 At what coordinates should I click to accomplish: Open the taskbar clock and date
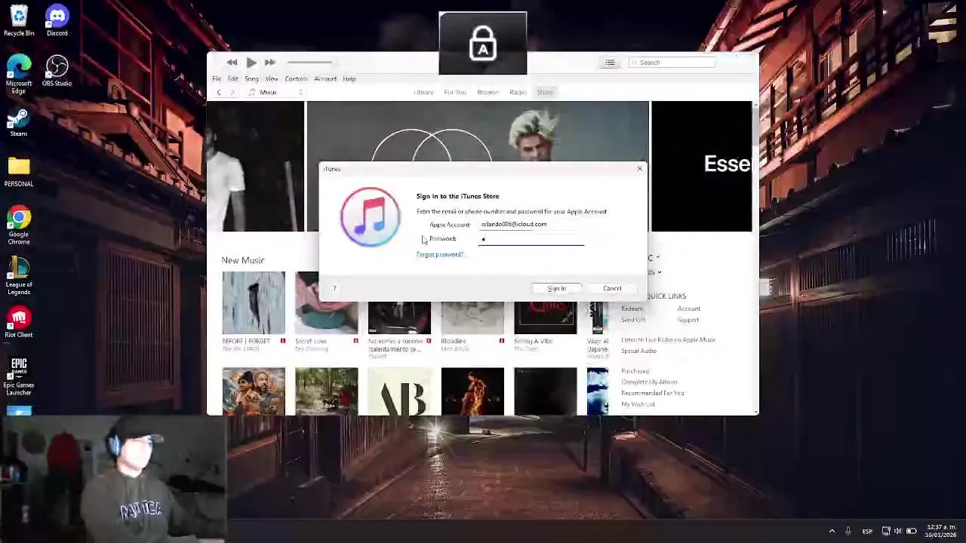pos(942,530)
